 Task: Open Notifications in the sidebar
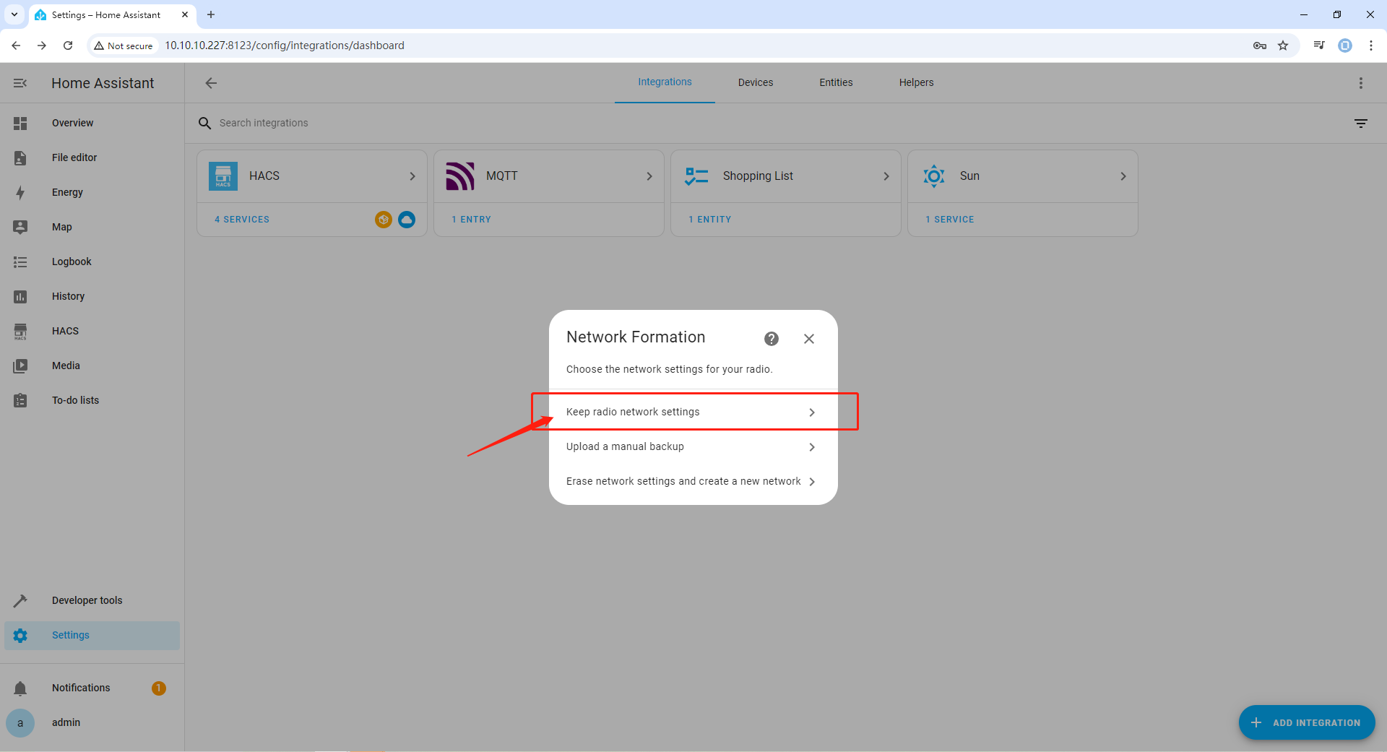tap(81, 688)
